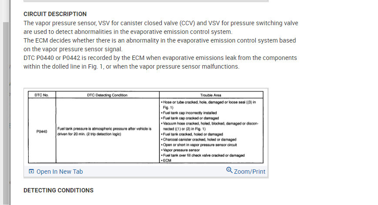This screenshot has width=378, height=205.
Task: Click the P0440 cell in the table
Action: (42, 131)
